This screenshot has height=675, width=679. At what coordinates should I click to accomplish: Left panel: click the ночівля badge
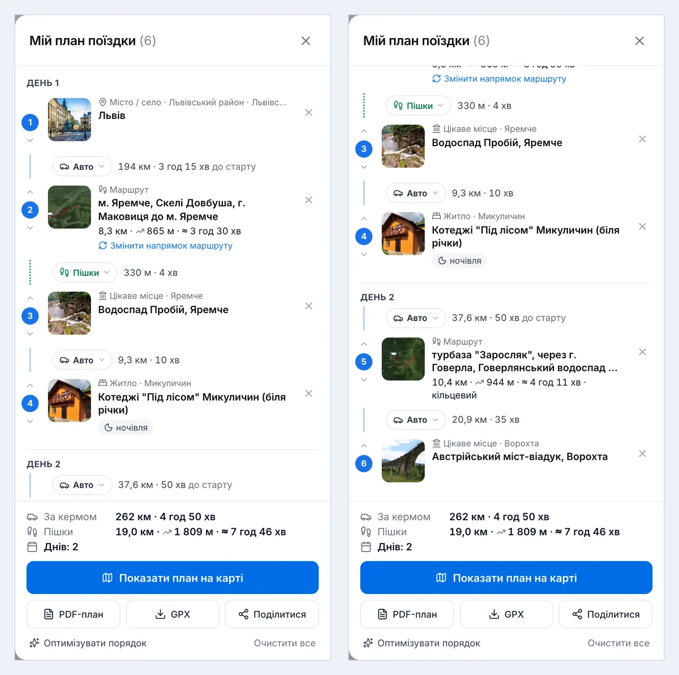(x=126, y=428)
